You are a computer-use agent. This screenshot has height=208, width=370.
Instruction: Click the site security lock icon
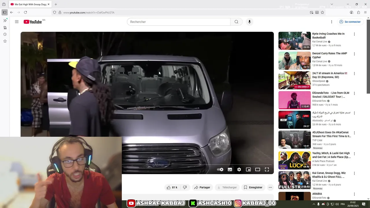pos(60,12)
